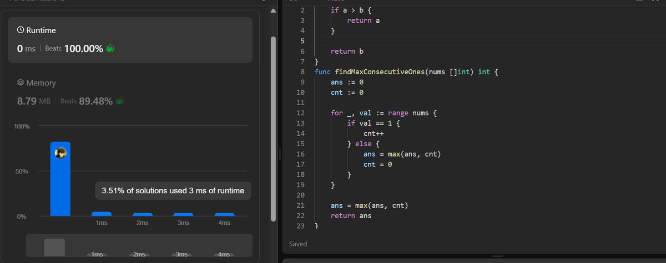
Task: Click the bar above the 3ms label
Action: (183, 214)
